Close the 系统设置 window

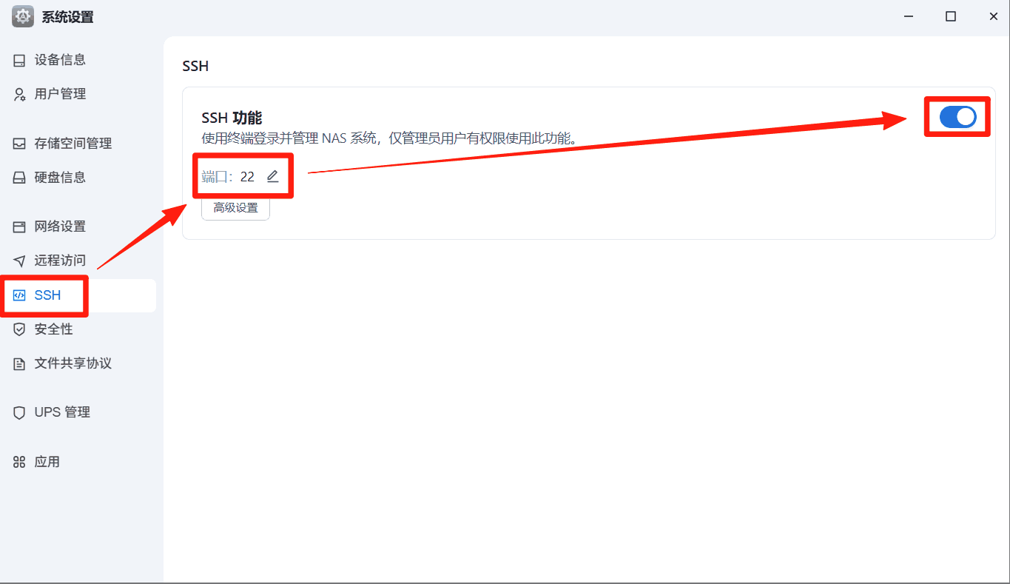992,16
